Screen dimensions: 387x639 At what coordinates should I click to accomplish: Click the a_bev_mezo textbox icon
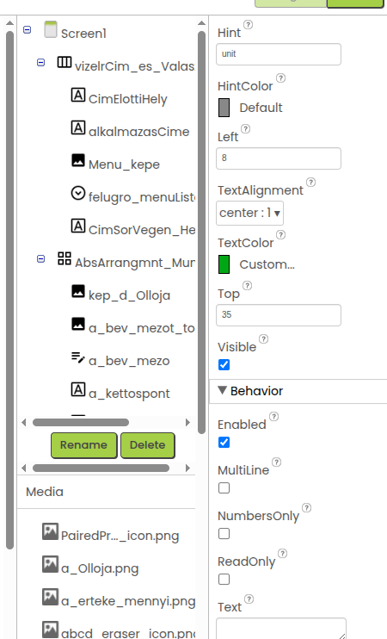pyautogui.click(x=78, y=357)
